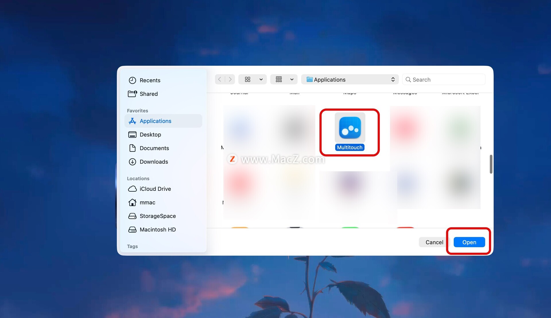Open the view mode dropdown arrow
This screenshot has height=318, width=551.
(261, 79)
